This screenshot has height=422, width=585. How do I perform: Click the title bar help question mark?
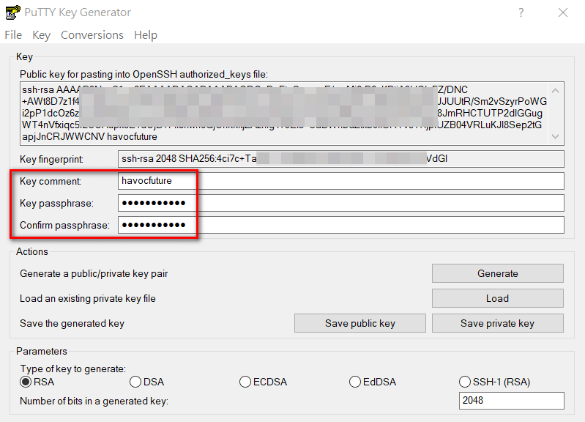click(x=521, y=12)
